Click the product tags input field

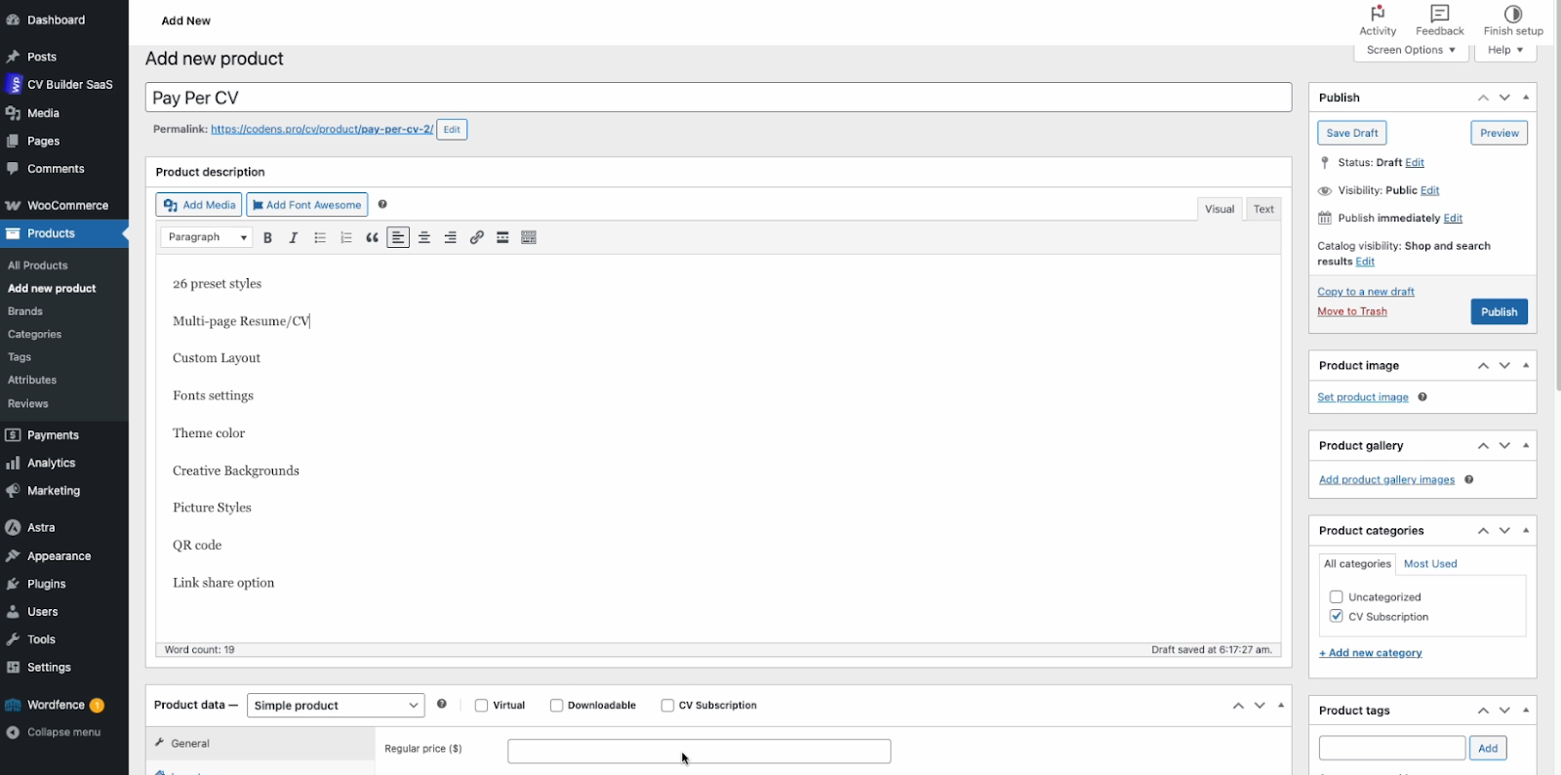(x=1391, y=748)
